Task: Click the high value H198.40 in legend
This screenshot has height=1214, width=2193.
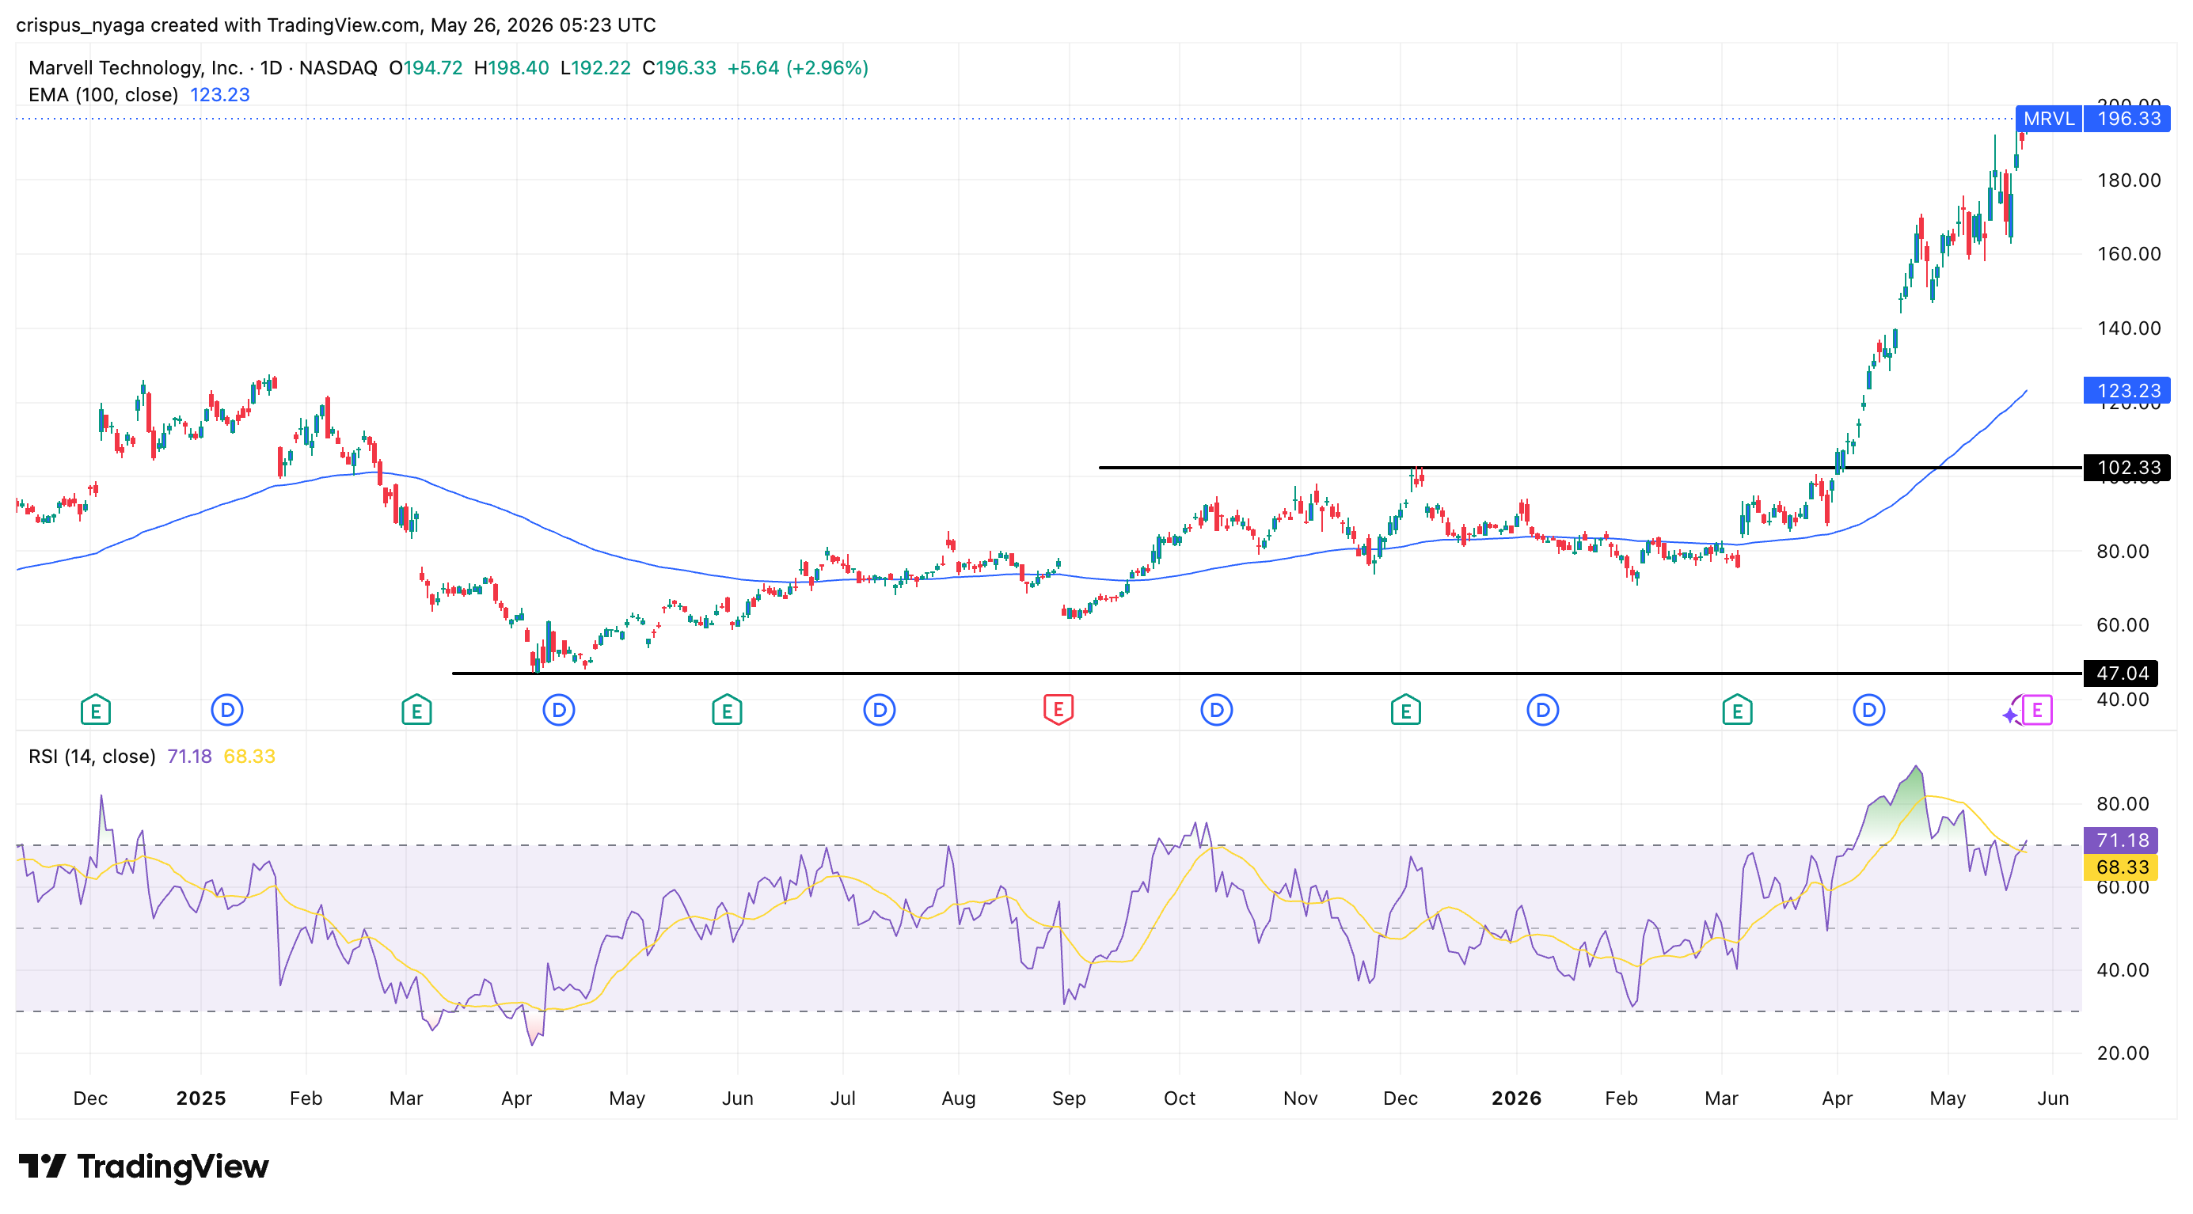Action: pyautogui.click(x=511, y=68)
